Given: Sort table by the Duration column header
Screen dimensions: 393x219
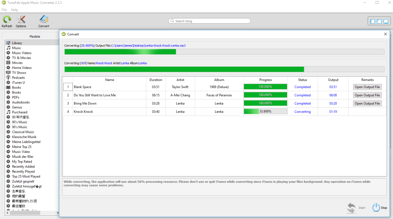Looking at the screenshot, I should click(156, 80).
